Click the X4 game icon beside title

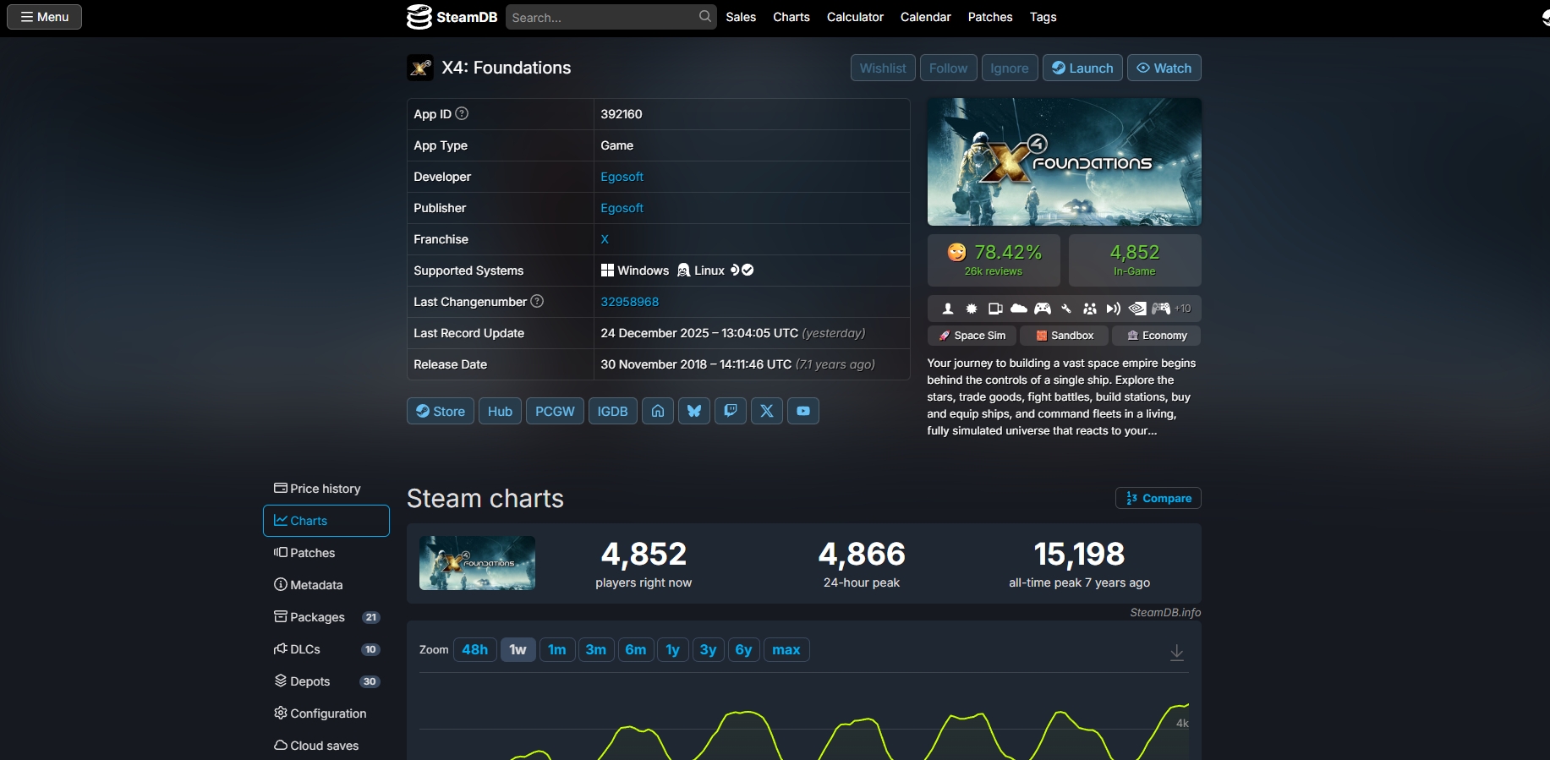(420, 68)
